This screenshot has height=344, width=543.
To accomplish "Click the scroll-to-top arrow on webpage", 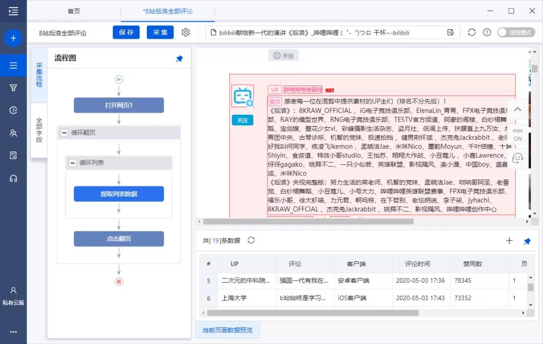I will coord(518,110).
